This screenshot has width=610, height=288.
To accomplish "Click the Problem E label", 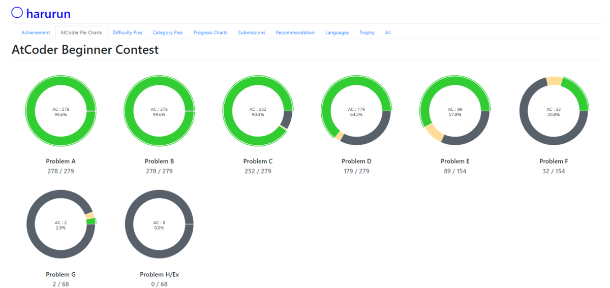I will (455, 161).
